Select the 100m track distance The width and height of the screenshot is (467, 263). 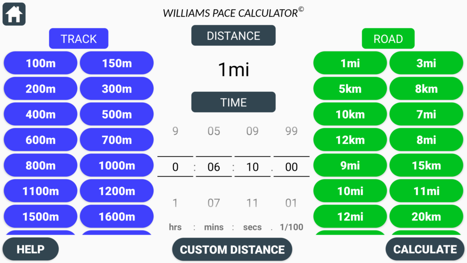tap(40, 63)
